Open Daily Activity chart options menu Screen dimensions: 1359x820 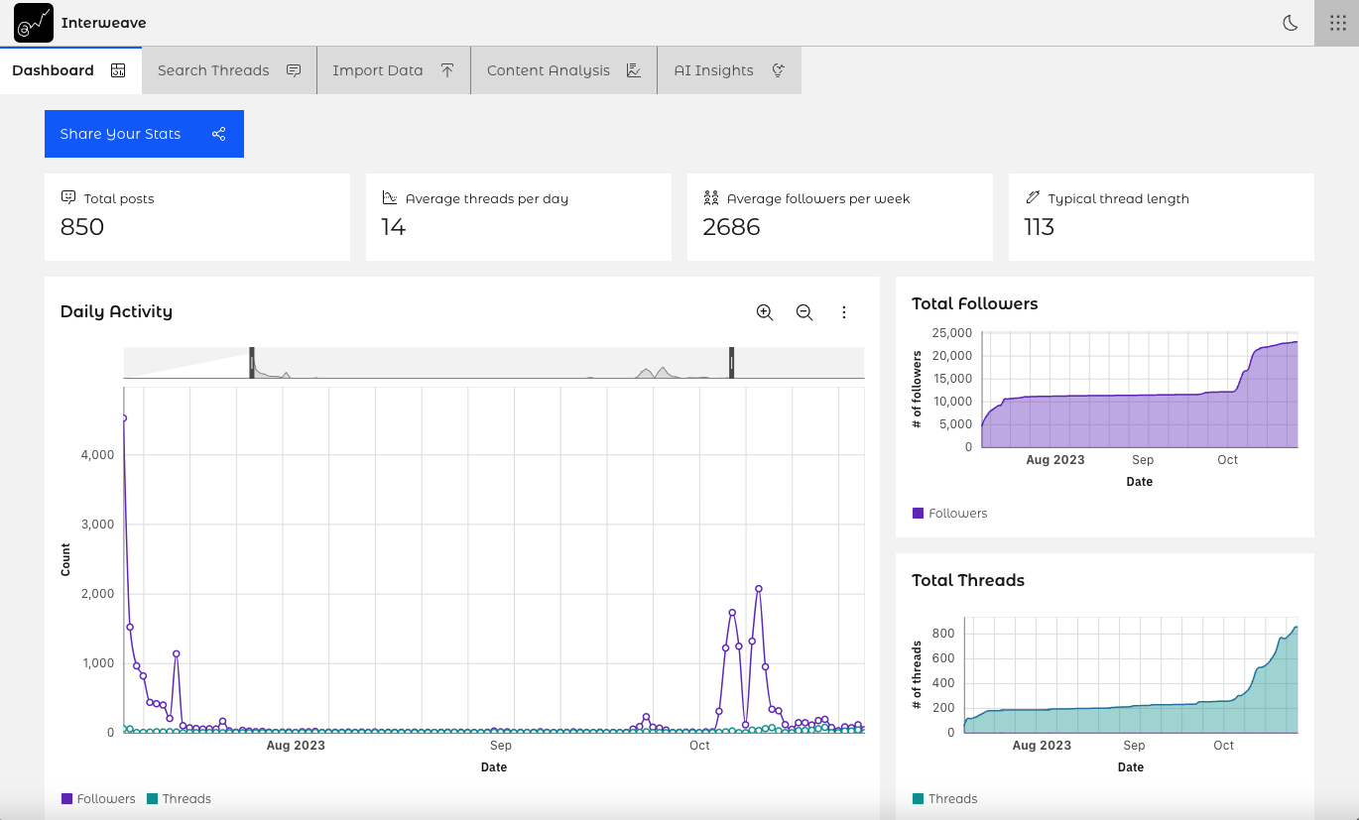pos(844,312)
